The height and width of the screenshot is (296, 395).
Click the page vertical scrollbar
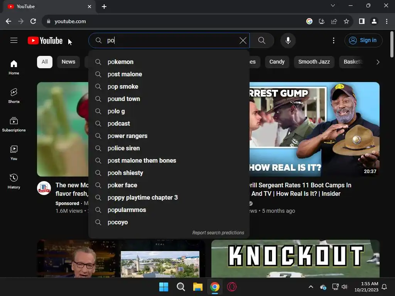(x=392, y=45)
